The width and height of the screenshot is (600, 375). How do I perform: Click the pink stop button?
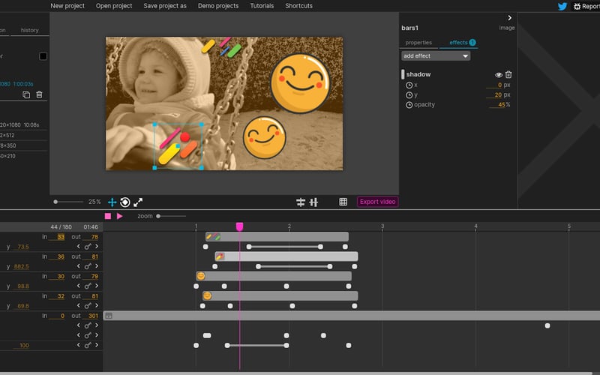[108, 216]
